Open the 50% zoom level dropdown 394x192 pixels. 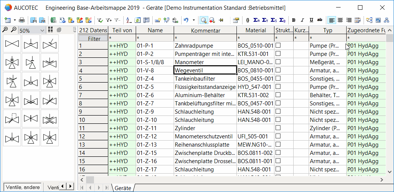42,30
